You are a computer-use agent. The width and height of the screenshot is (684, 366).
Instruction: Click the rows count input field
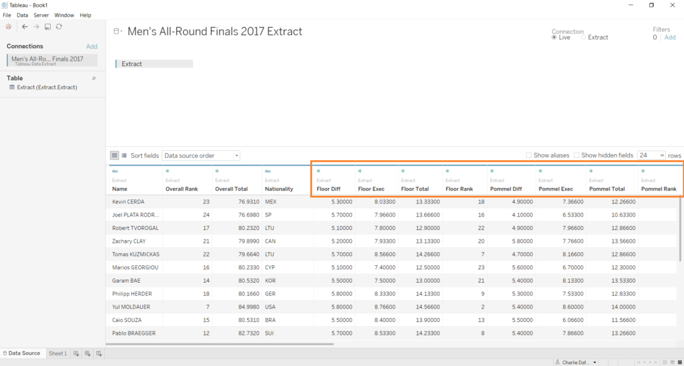pos(647,155)
